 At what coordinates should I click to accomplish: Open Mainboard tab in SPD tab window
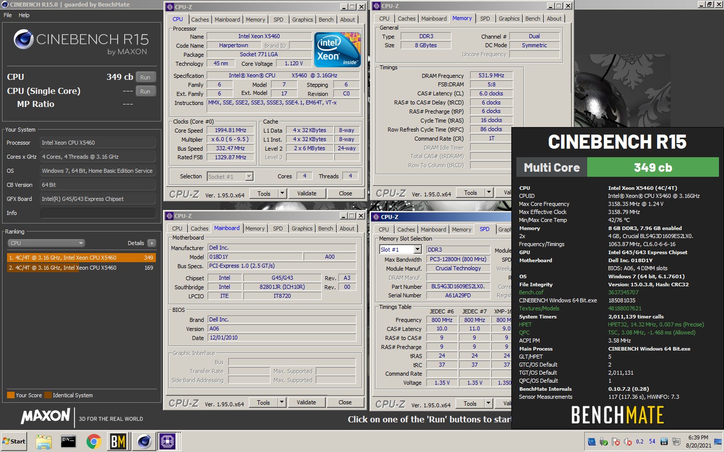tap(433, 230)
